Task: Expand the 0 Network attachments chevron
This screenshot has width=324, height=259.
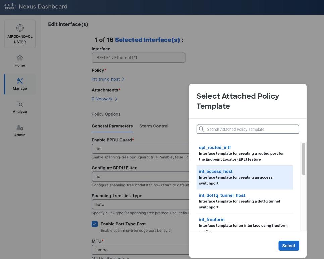Action: tap(116, 99)
